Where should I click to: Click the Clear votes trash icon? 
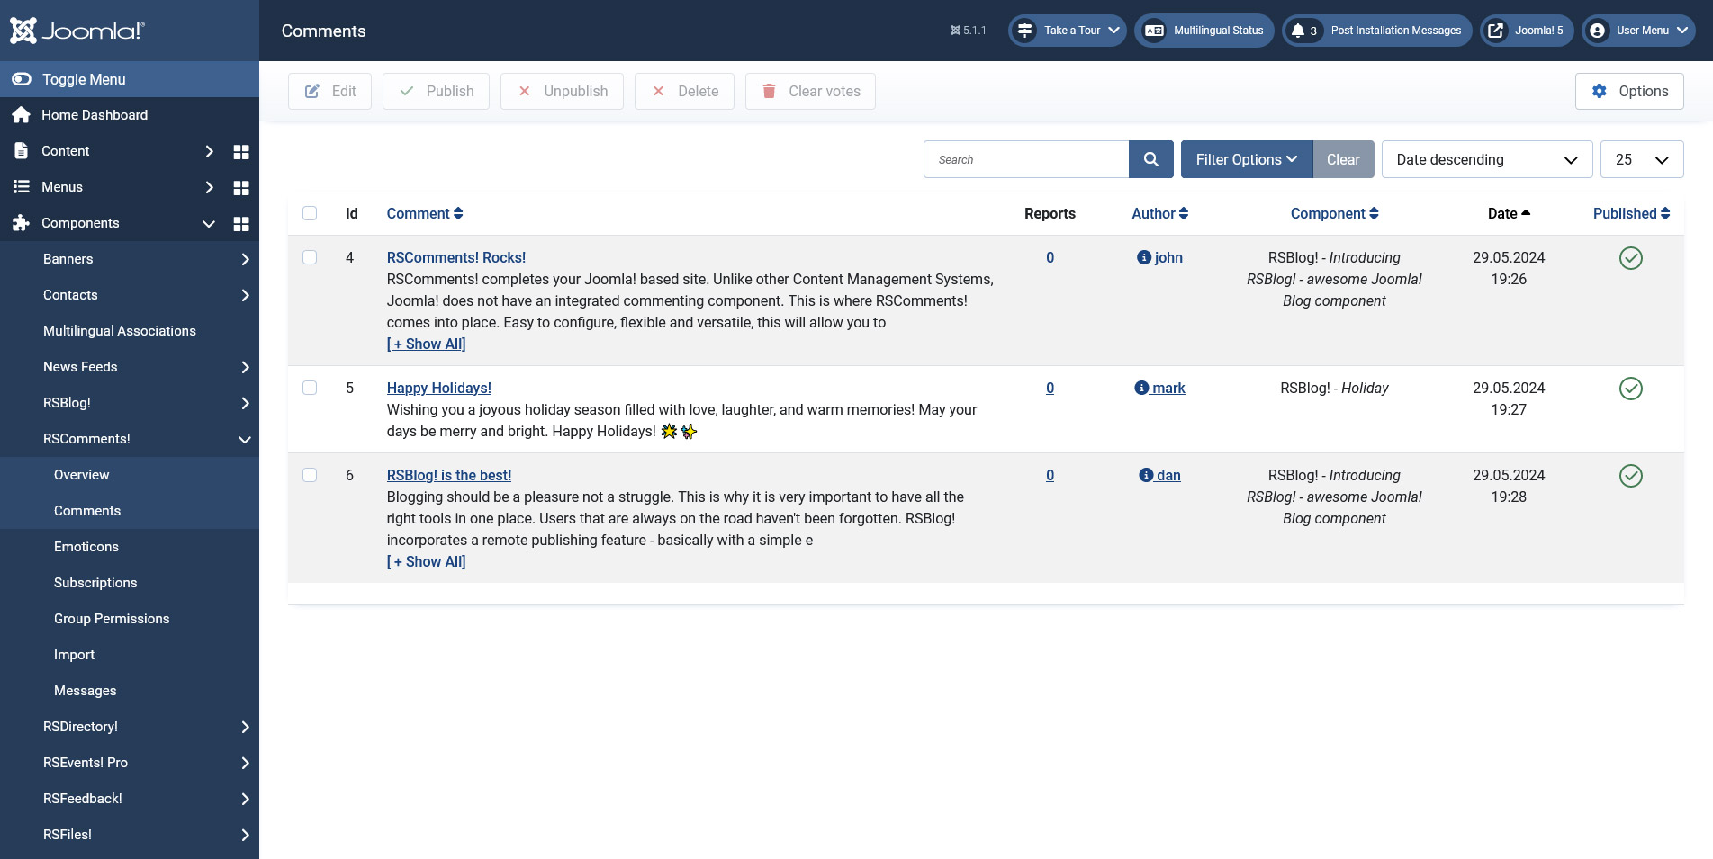pos(769,91)
